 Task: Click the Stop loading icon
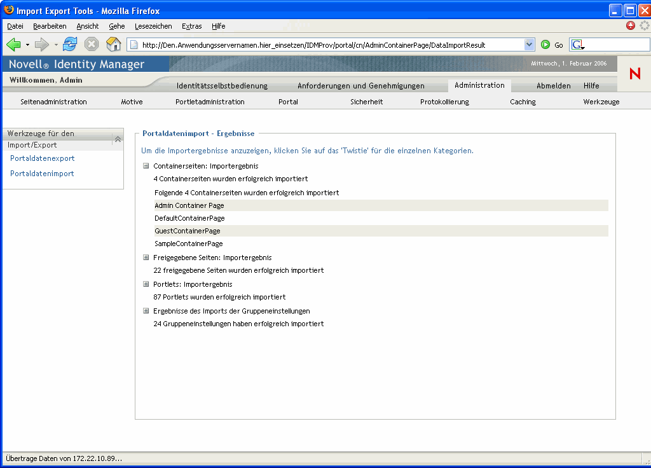92,44
